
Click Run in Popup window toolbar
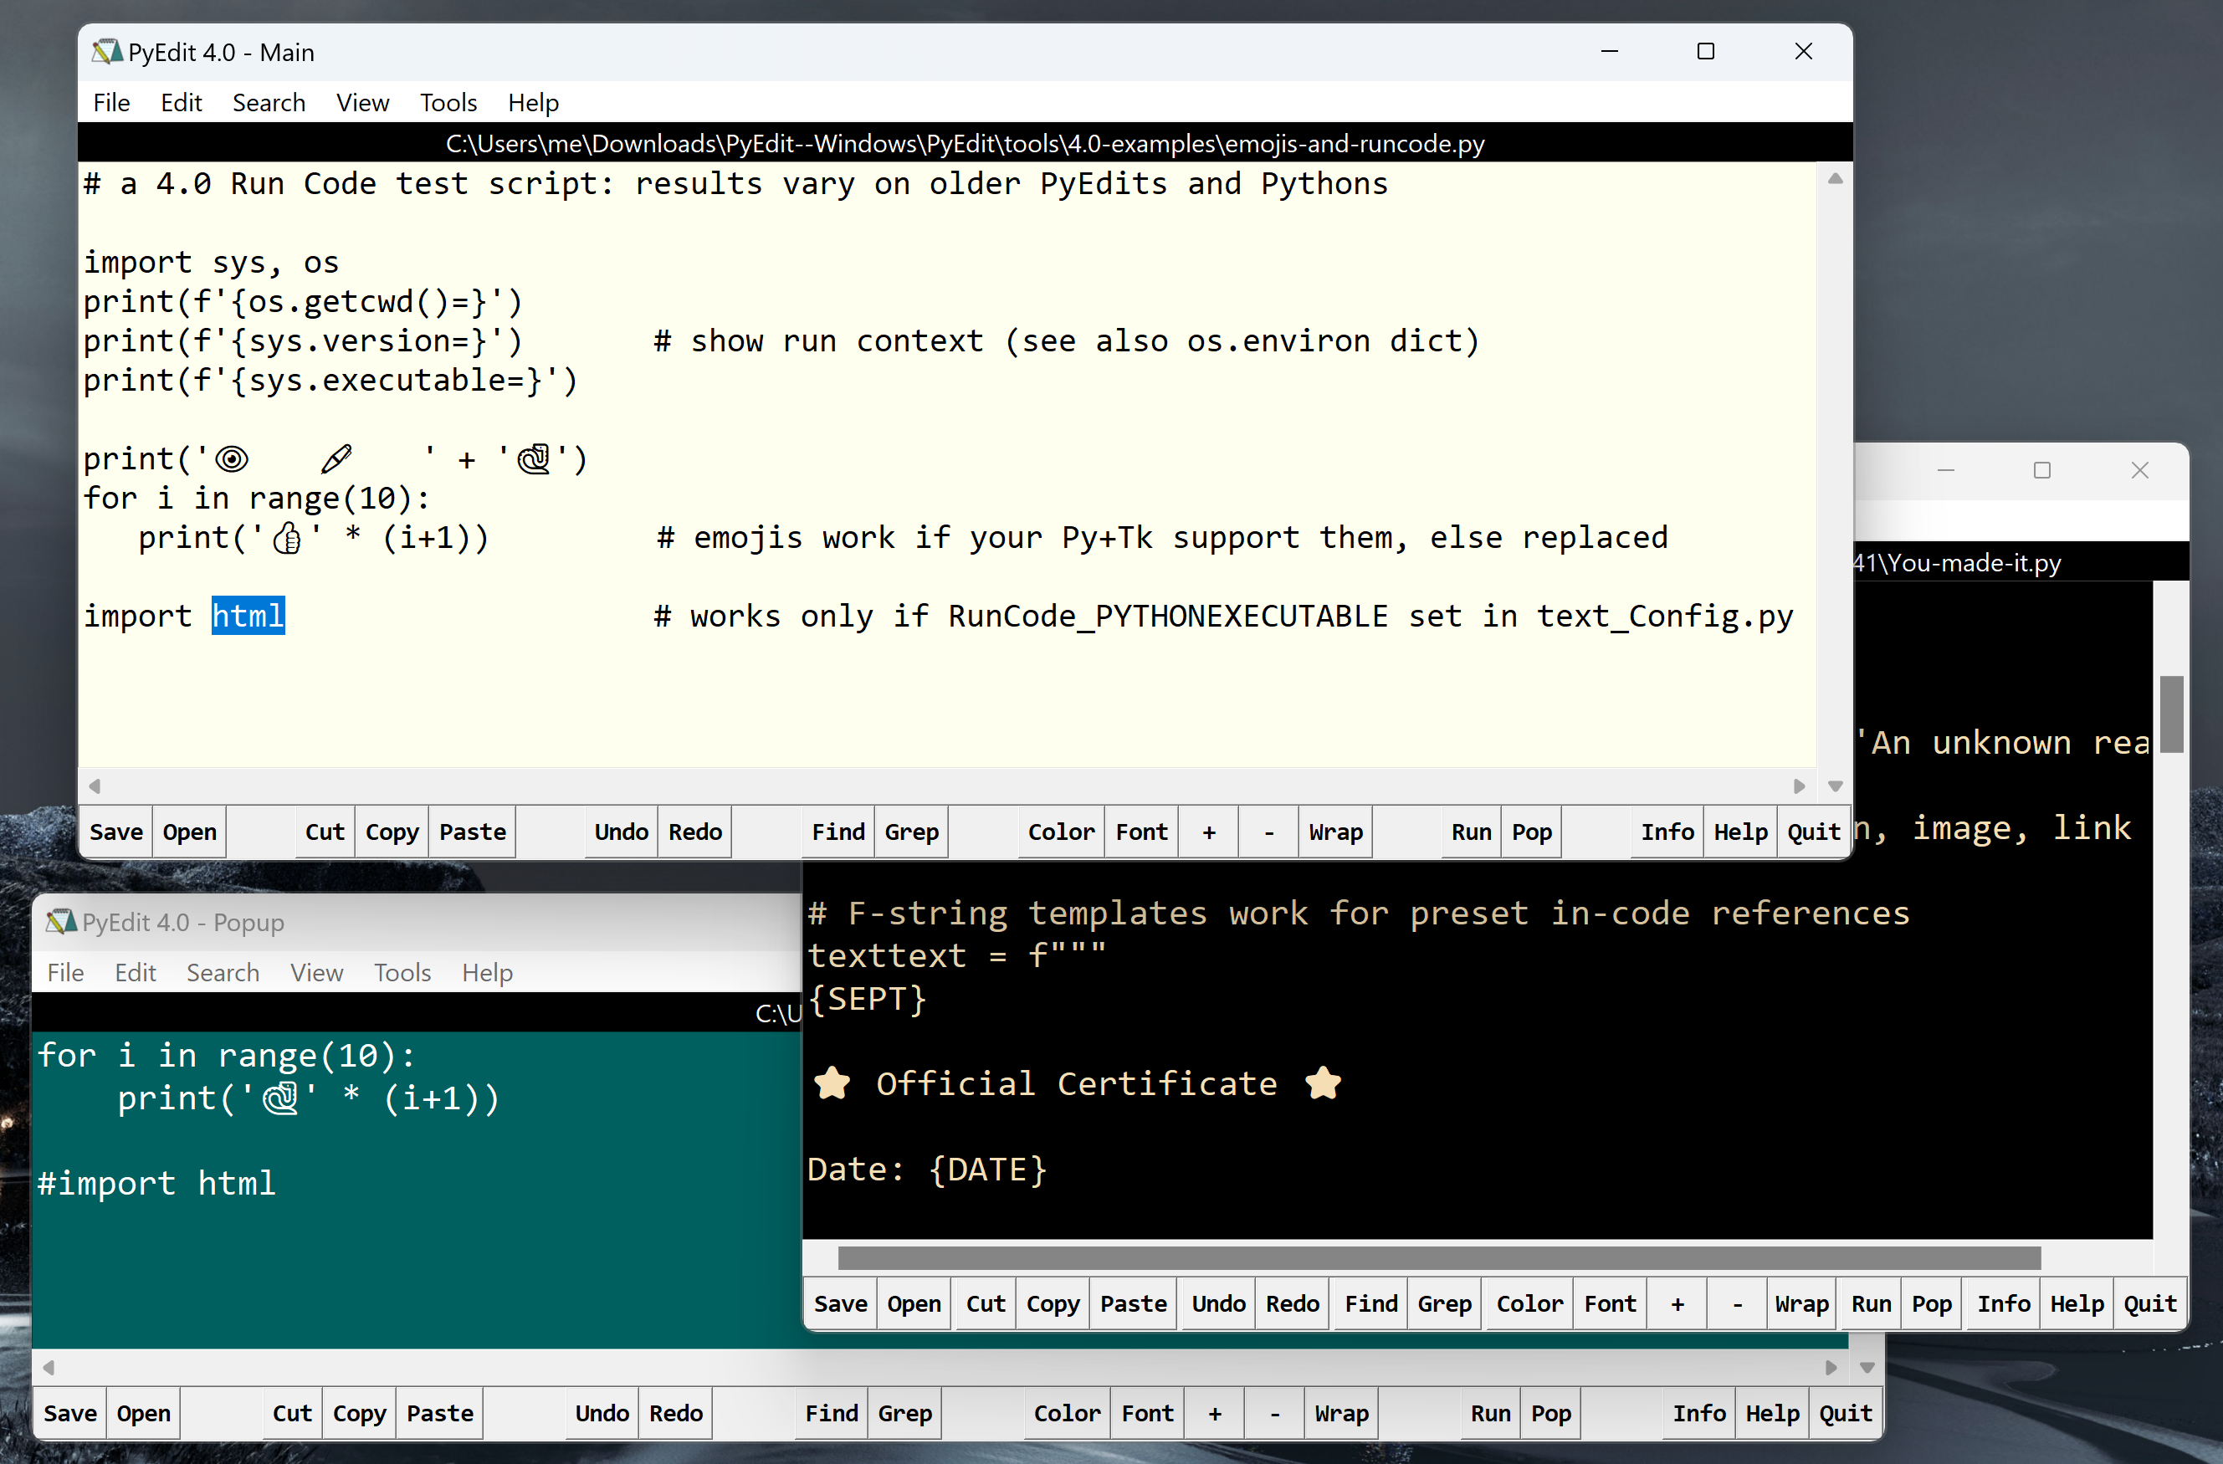(1491, 1413)
